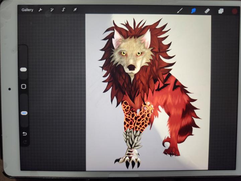Screen dimensions: 241x181
Task: Tap the wolf's black nose on canvas
Action: pyautogui.click(x=131, y=67)
